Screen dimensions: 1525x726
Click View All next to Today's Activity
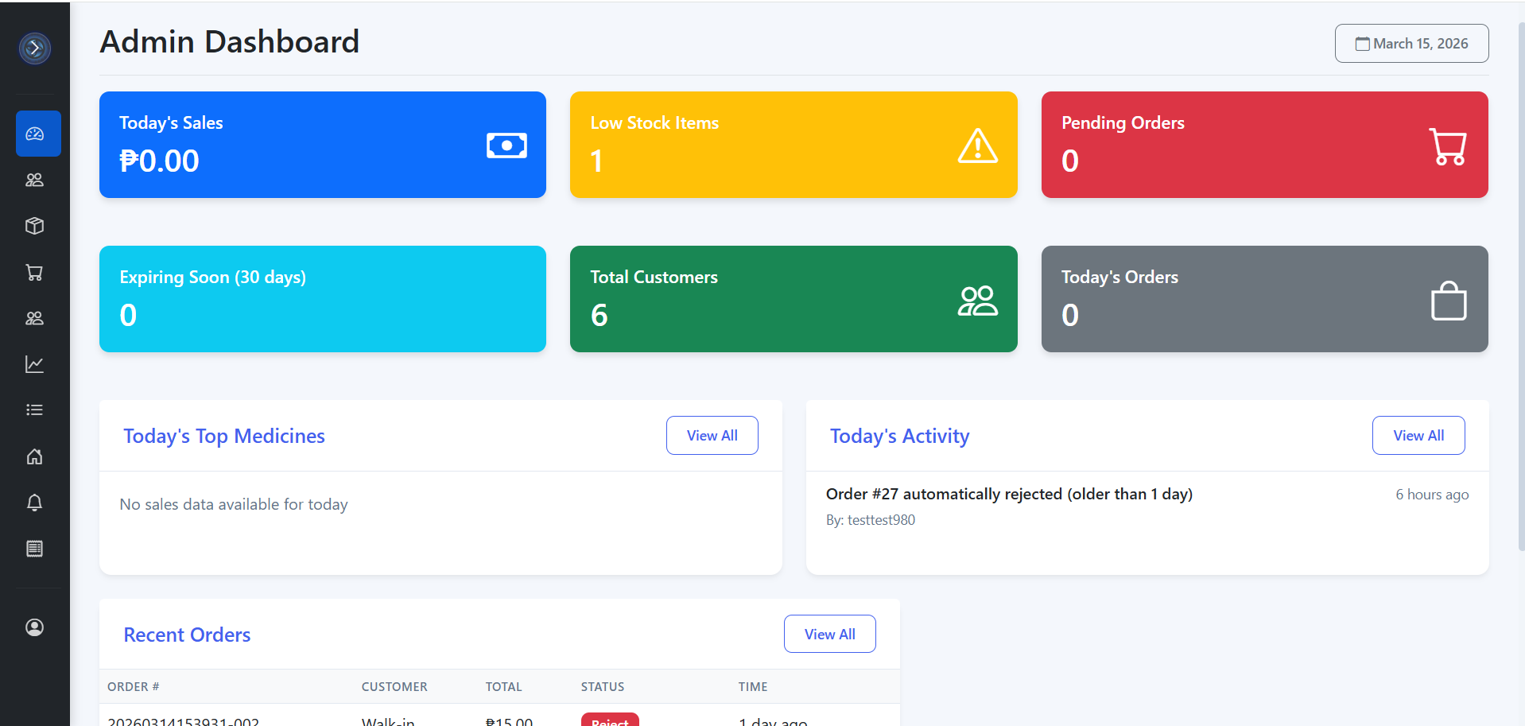(x=1418, y=435)
